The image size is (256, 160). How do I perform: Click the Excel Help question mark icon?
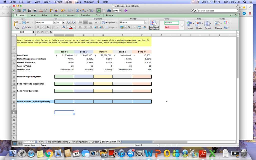(x=125, y=10)
